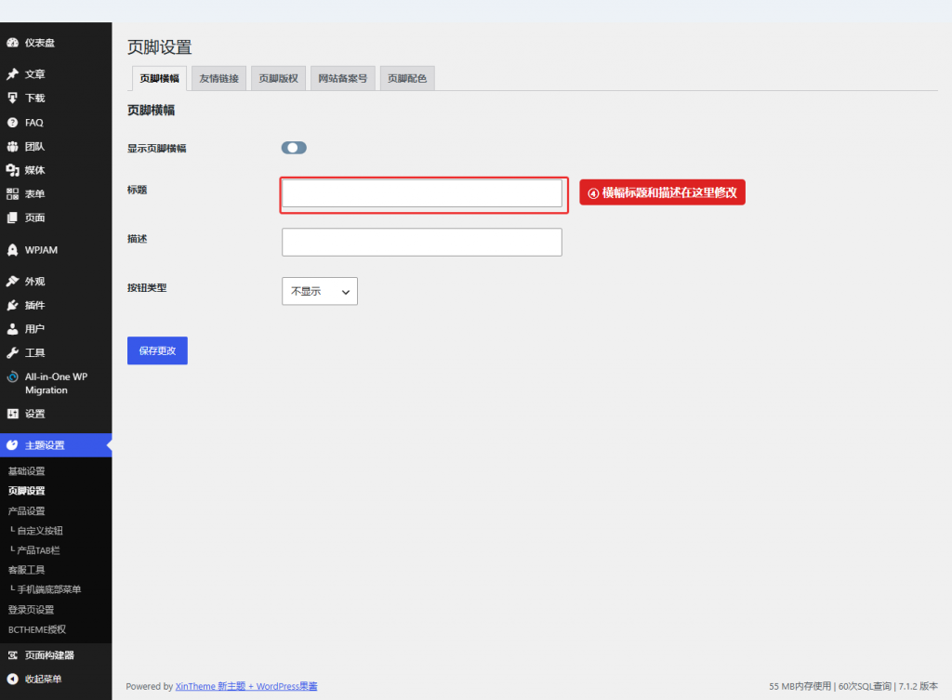Screen dimensions: 952x700
Task: Click the 文章 pin icon
Action: tap(12, 74)
